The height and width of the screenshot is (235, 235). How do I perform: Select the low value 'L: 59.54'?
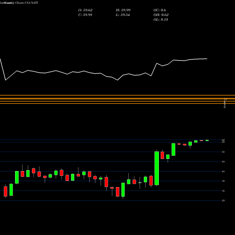123,15
